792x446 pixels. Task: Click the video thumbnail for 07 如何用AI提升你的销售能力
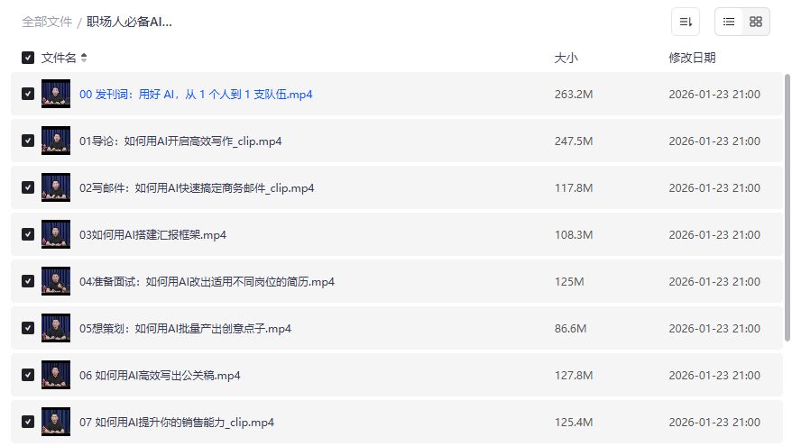[x=56, y=423]
